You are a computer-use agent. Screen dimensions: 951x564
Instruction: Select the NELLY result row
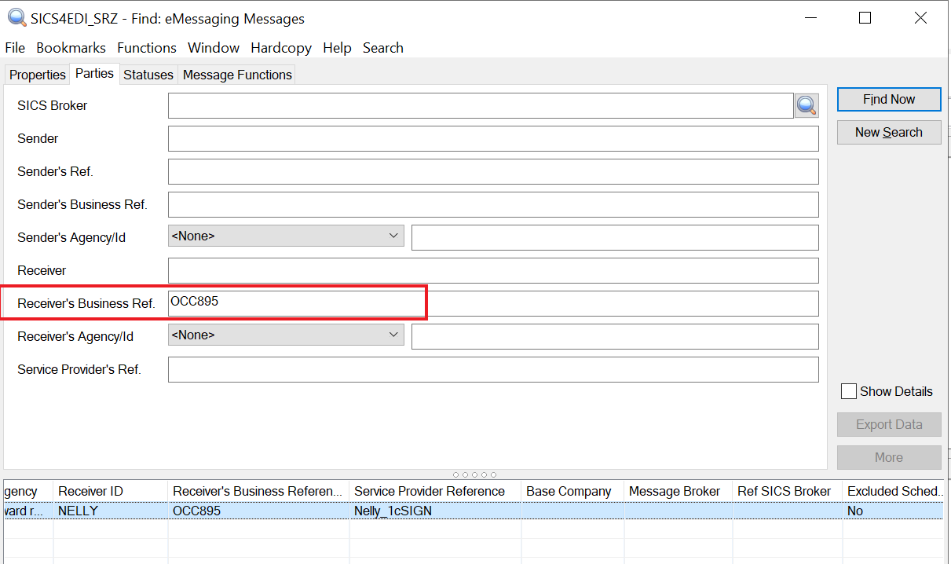pyautogui.click(x=110, y=511)
